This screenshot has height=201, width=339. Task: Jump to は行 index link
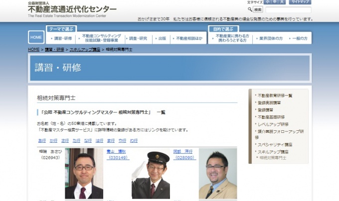click(99, 141)
